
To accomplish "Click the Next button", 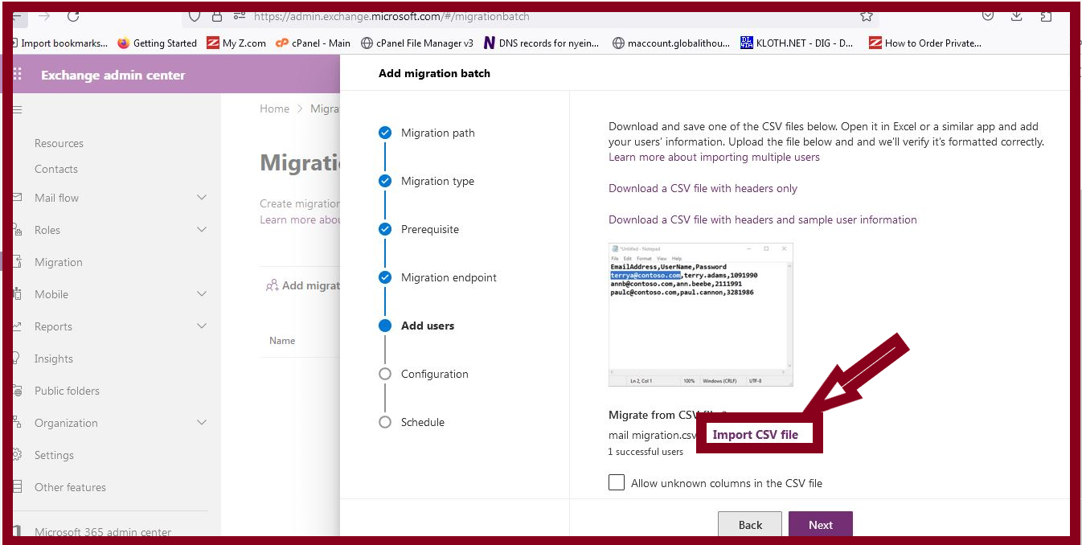I will click(820, 525).
